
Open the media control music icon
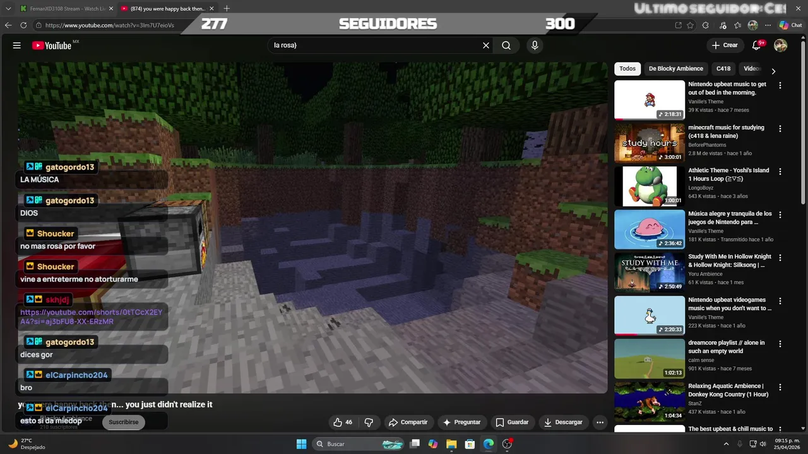click(x=722, y=25)
